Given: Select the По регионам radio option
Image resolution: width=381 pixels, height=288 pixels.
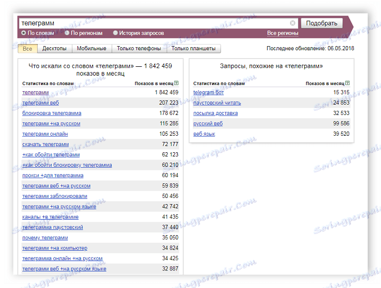Looking at the screenshot, I should pos(67,33).
